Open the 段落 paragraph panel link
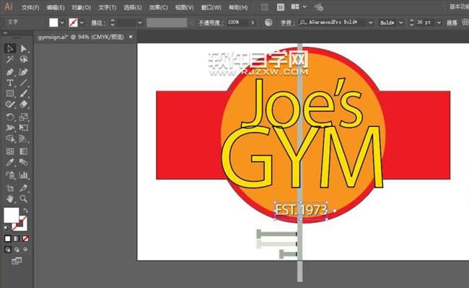Viewport: 469px width, 288px height. pos(452,22)
